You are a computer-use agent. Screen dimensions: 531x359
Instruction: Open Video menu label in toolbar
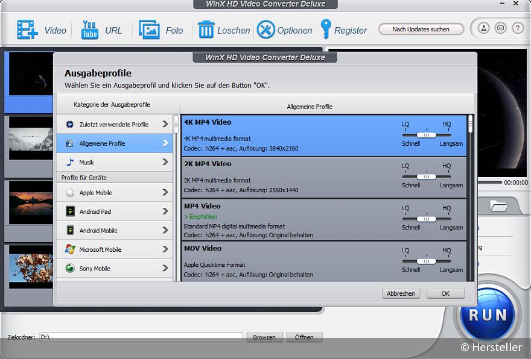[x=55, y=31]
